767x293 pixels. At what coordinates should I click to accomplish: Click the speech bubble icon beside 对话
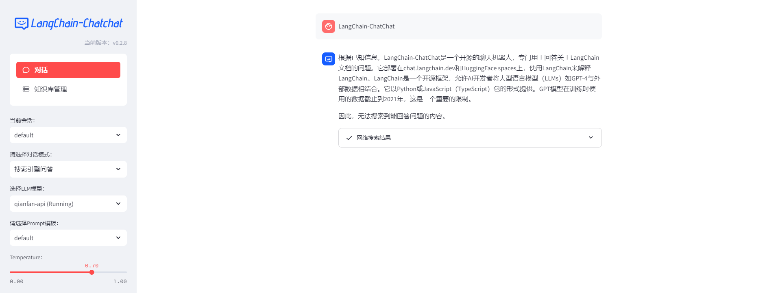[26, 70]
